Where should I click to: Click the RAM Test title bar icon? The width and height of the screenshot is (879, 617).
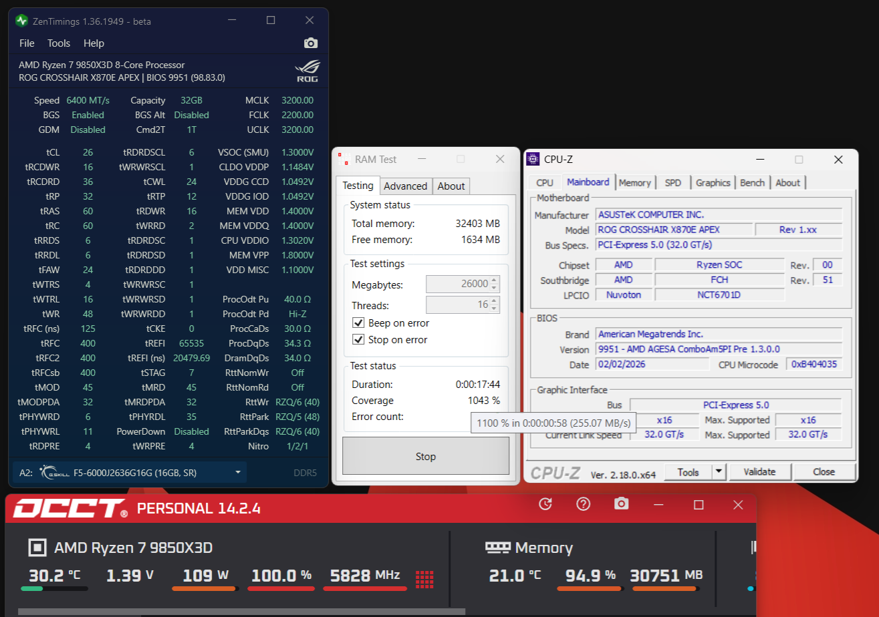(x=344, y=160)
